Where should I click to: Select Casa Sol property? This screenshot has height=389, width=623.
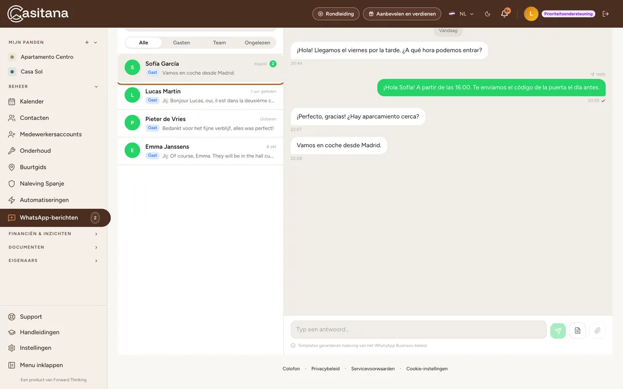[32, 72]
